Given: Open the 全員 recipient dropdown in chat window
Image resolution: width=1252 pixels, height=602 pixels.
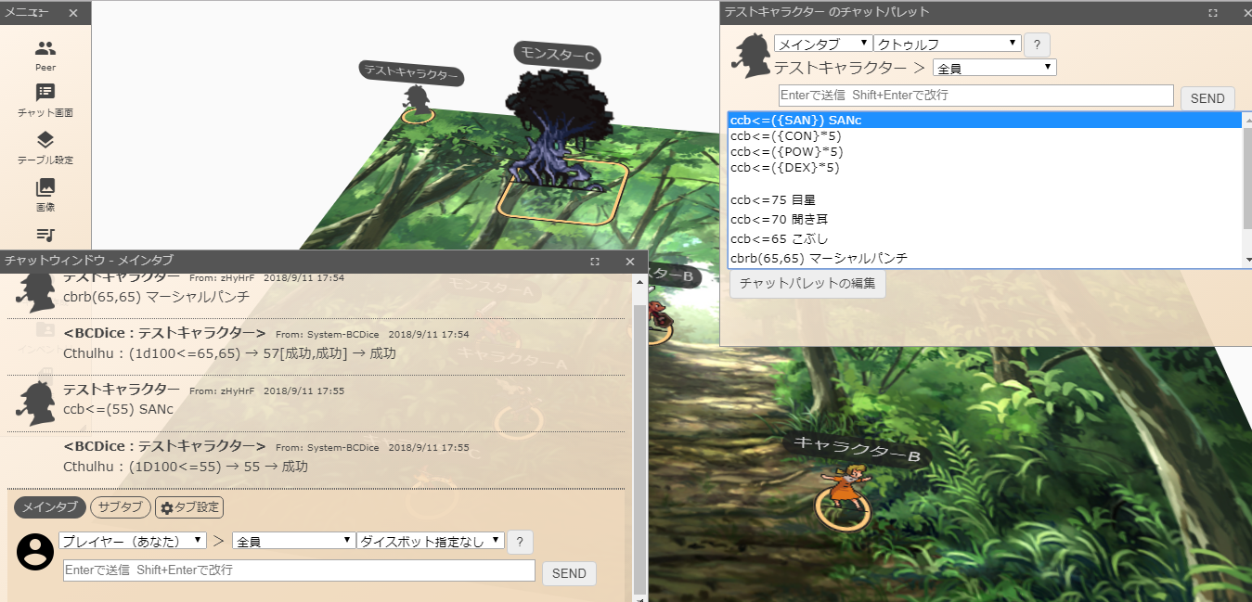Looking at the screenshot, I should (293, 540).
